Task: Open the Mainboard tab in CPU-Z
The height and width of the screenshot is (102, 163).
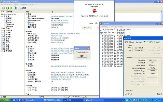Action: coord(139,42)
